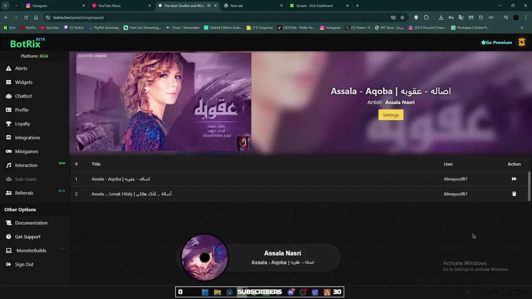Screen dimensions: 532x299
Task: Bookmark this page with the star
Action: click(402, 17)
